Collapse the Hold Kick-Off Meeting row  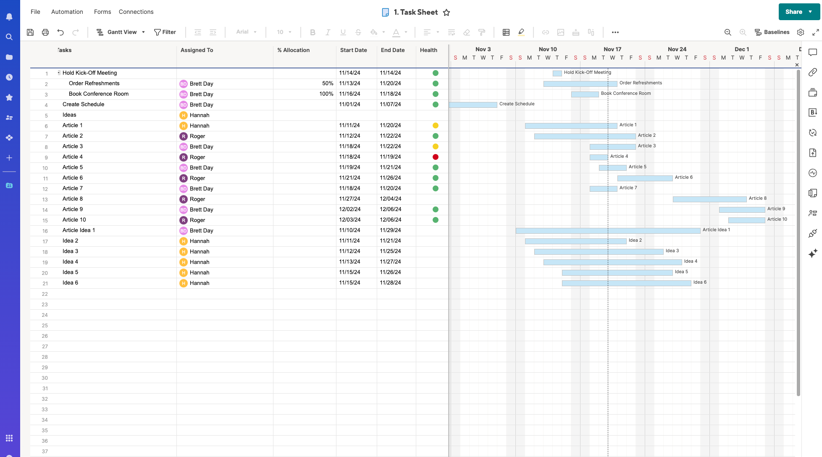pos(58,72)
